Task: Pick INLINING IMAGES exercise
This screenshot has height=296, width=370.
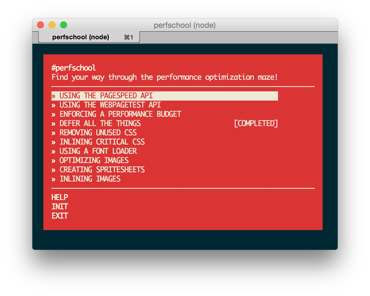Action: [x=164, y=179]
